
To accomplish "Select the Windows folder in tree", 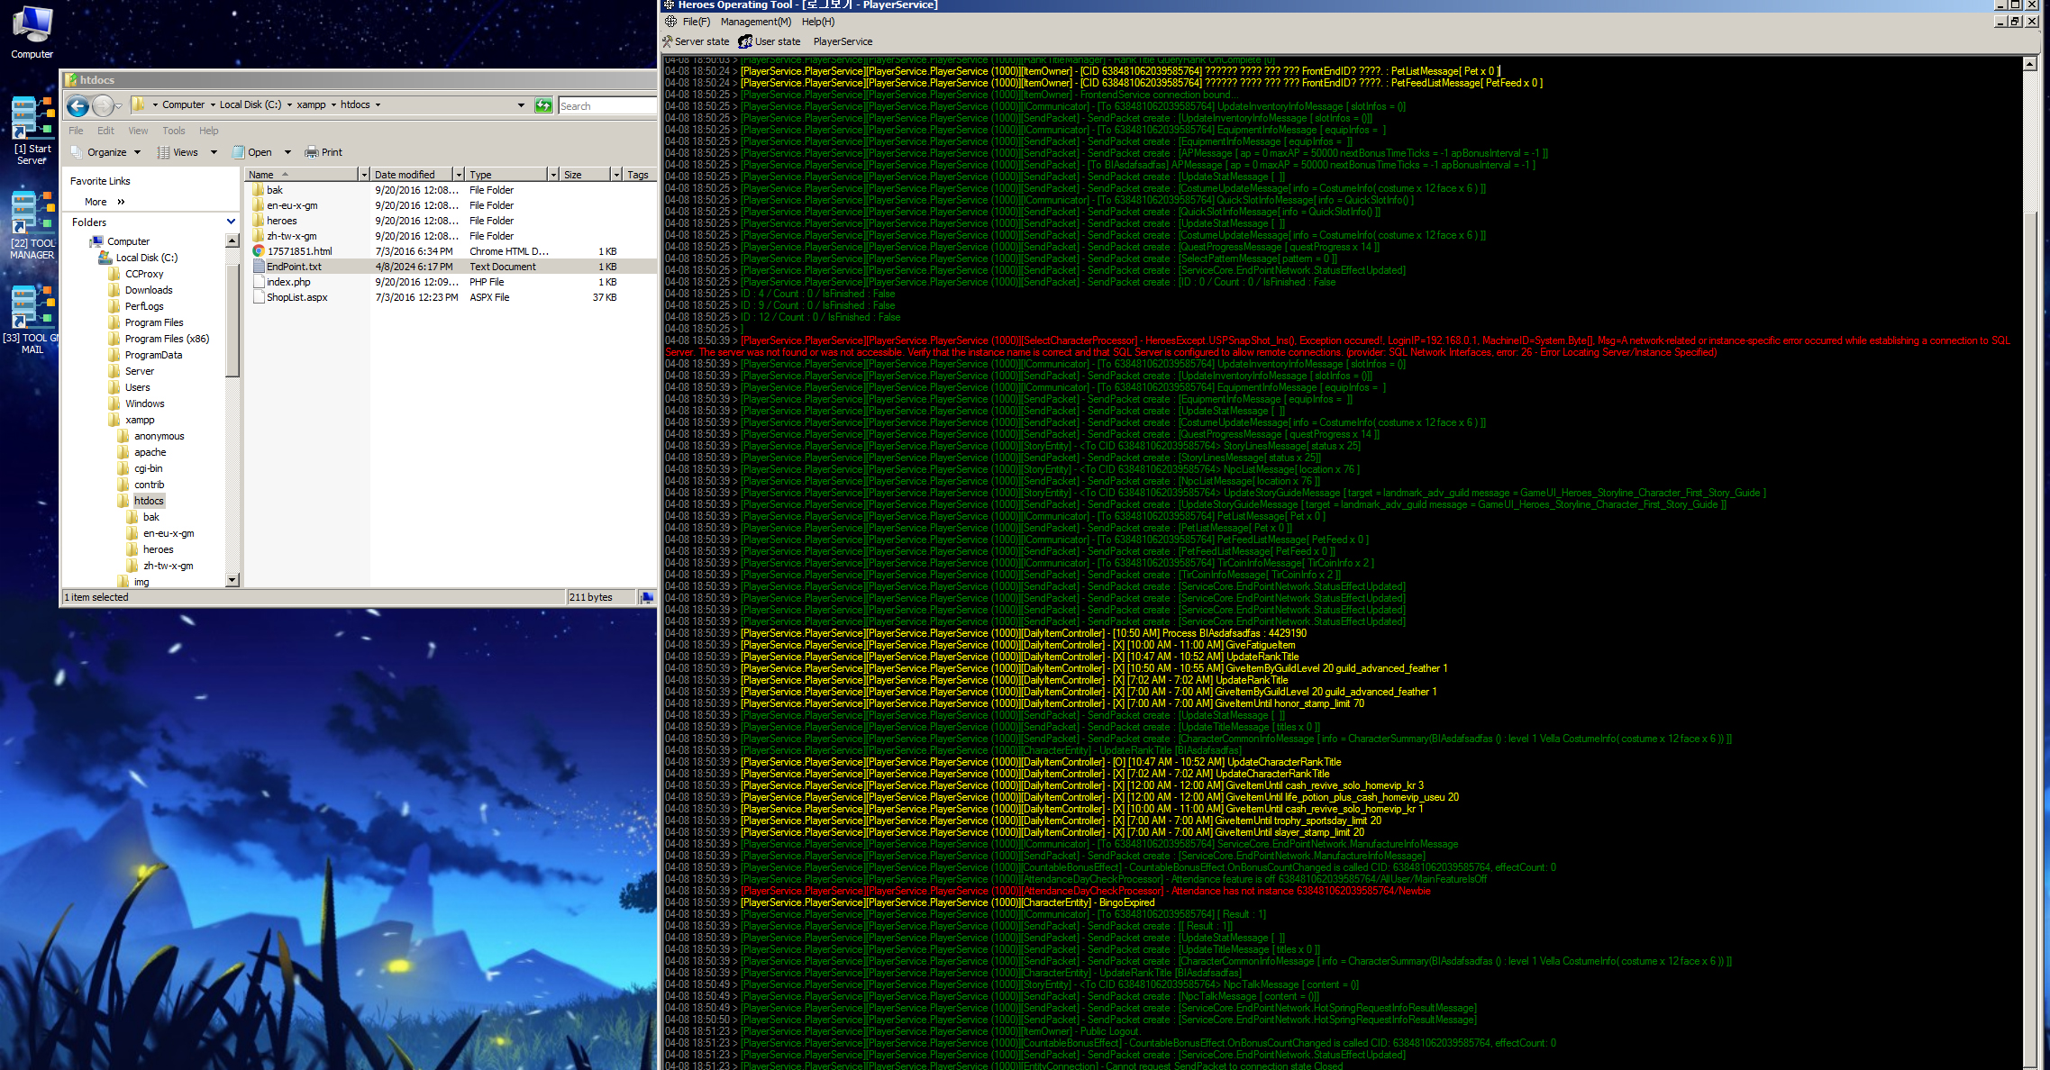I will pyautogui.click(x=136, y=404).
